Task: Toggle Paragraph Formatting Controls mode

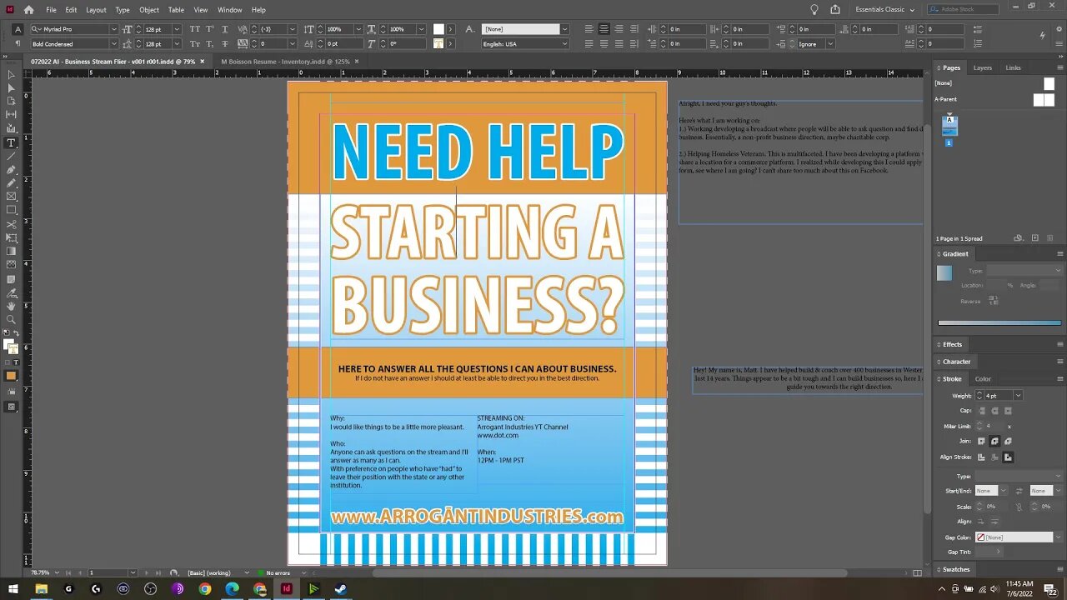Action: 18,43
